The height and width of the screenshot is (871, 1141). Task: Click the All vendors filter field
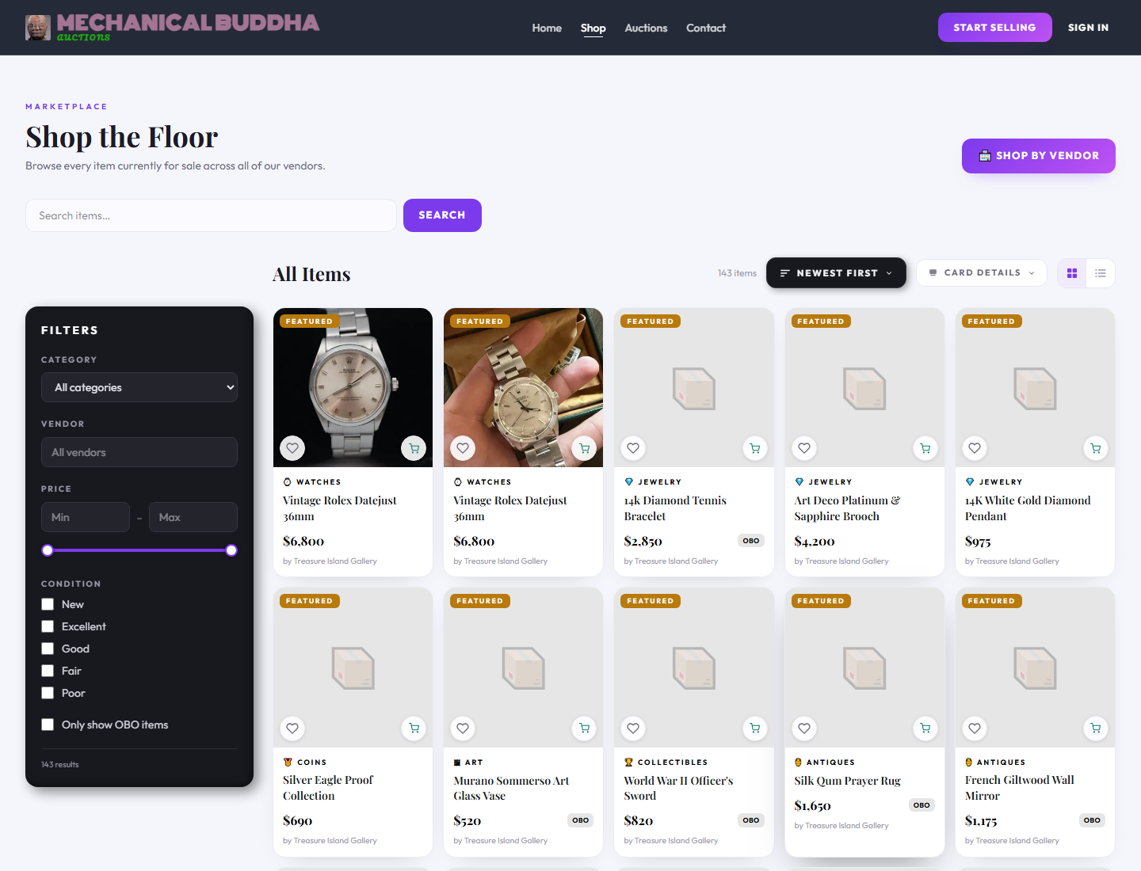[x=139, y=452]
